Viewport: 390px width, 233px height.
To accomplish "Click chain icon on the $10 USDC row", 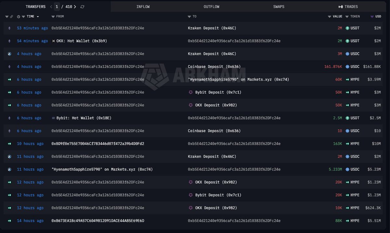I will (9, 131).
